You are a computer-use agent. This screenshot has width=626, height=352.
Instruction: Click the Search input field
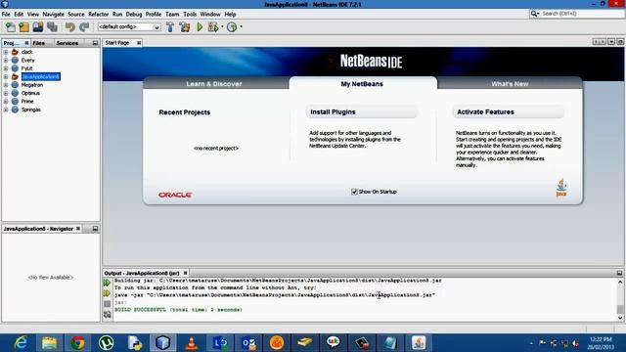pos(582,14)
